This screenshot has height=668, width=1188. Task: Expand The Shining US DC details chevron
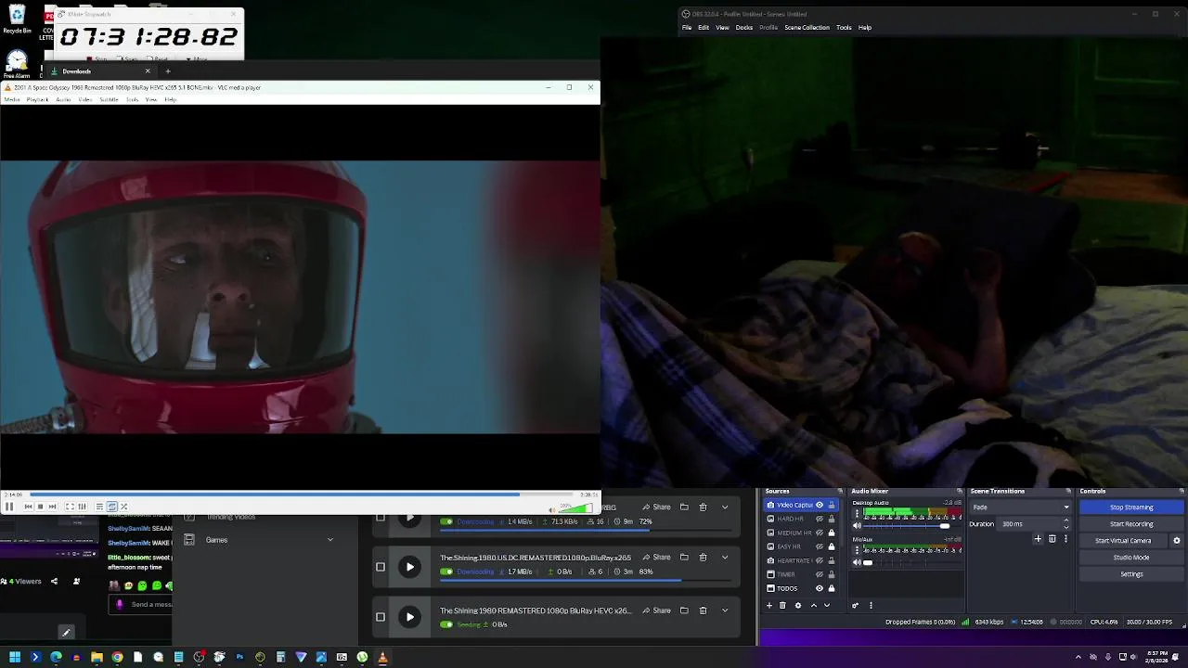pos(725,558)
